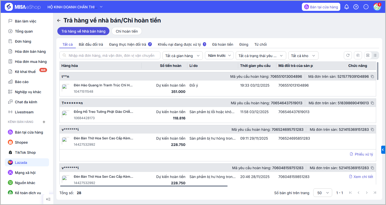The width and height of the screenshot is (386, 205).
Task: Open the Năm trước time filter
Action: coord(219,56)
